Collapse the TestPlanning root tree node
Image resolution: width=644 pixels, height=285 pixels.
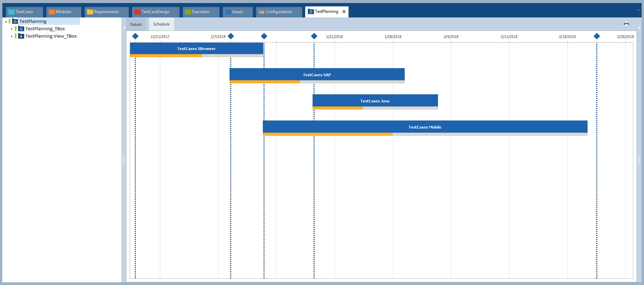pyautogui.click(x=6, y=21)
